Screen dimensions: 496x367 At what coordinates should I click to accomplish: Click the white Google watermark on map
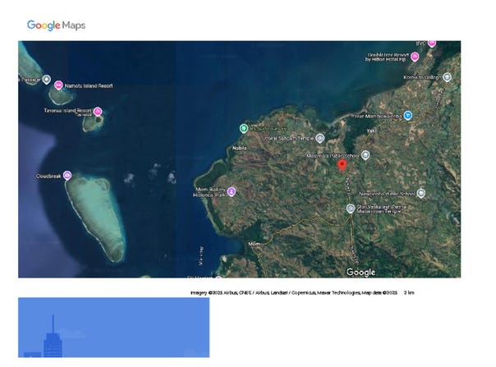361,272
